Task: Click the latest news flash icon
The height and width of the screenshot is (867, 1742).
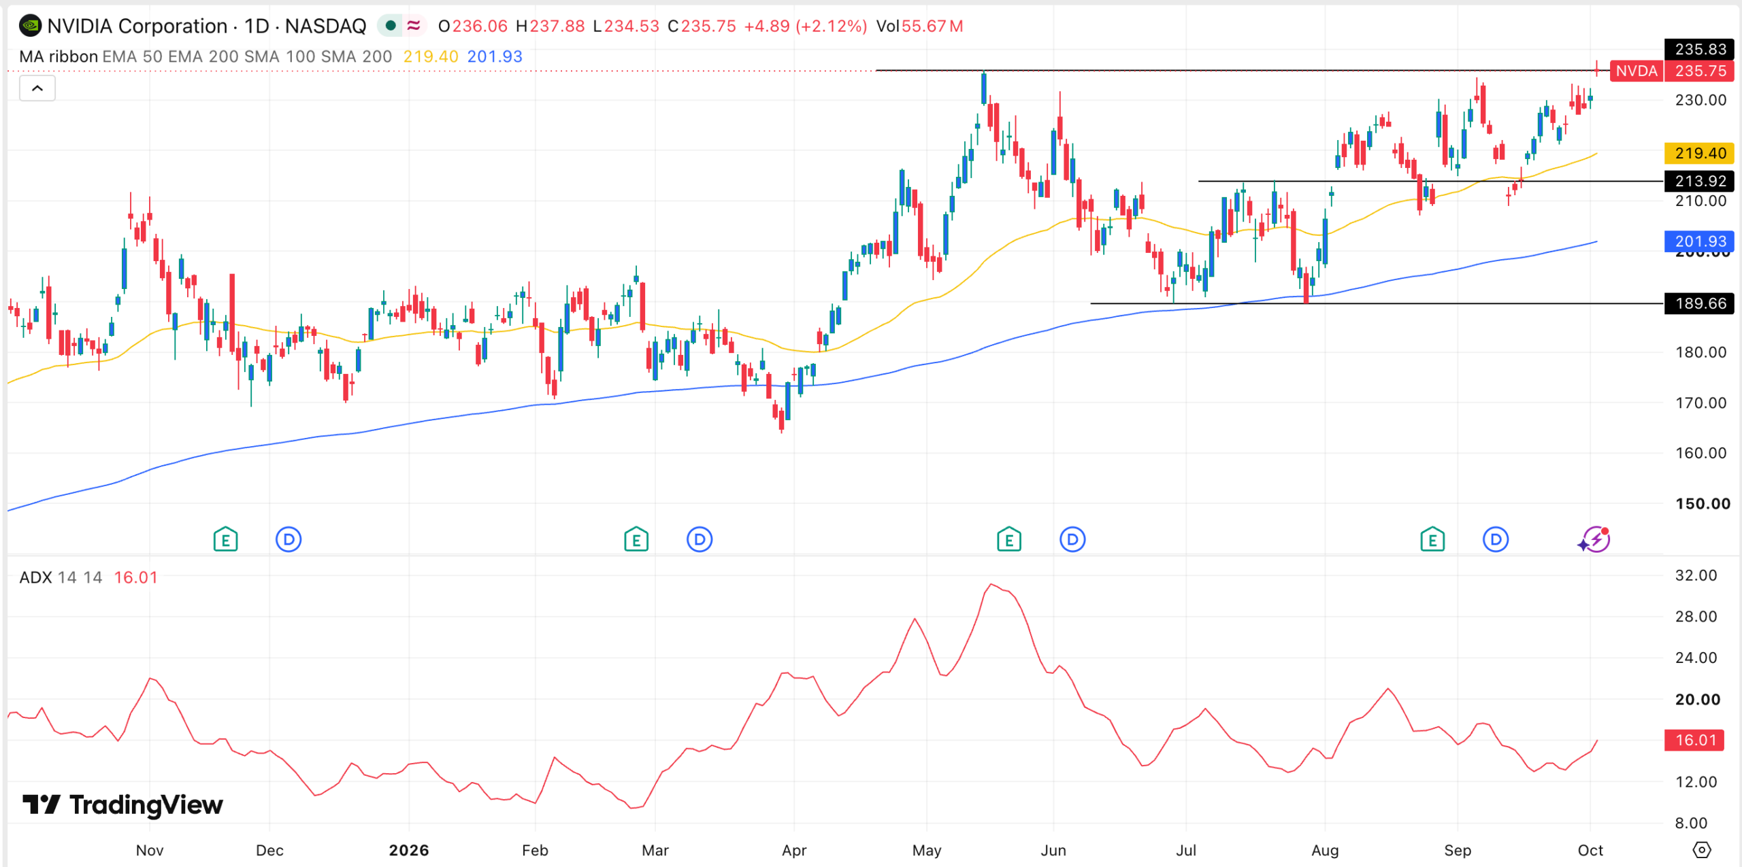Action: (1594, 540)
